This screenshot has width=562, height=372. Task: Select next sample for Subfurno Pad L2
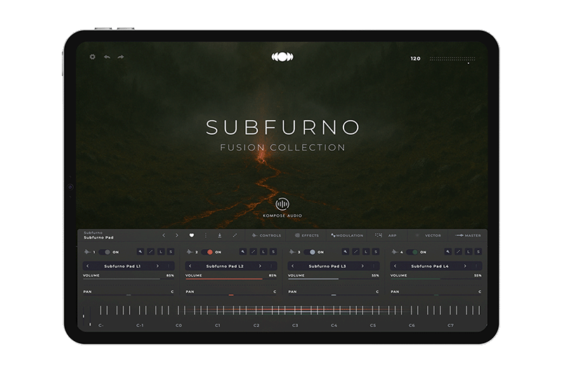point(260,266)
